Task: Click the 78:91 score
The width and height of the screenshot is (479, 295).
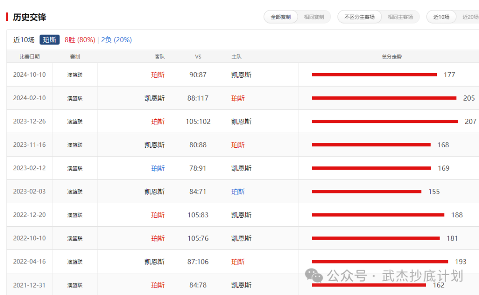Action: point(198,169)
